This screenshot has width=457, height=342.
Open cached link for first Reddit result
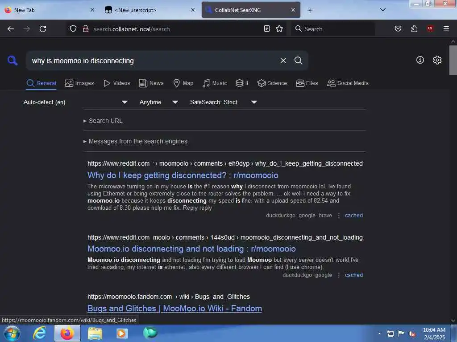pos(354,216)
